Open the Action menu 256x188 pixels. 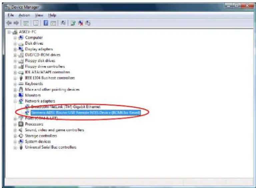(24, 15)
